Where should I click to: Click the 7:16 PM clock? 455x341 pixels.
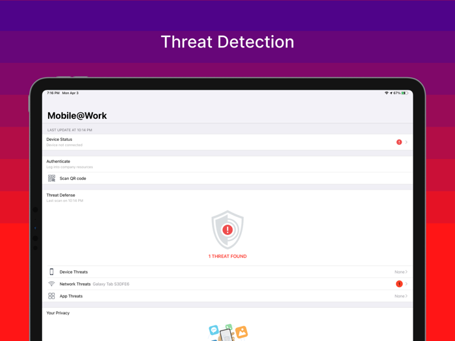(53, 93)
